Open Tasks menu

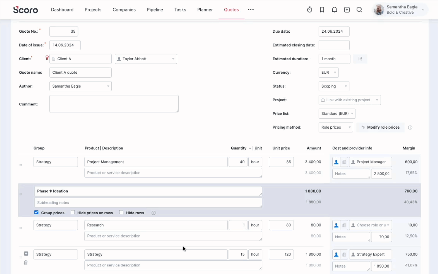(180, 10)
